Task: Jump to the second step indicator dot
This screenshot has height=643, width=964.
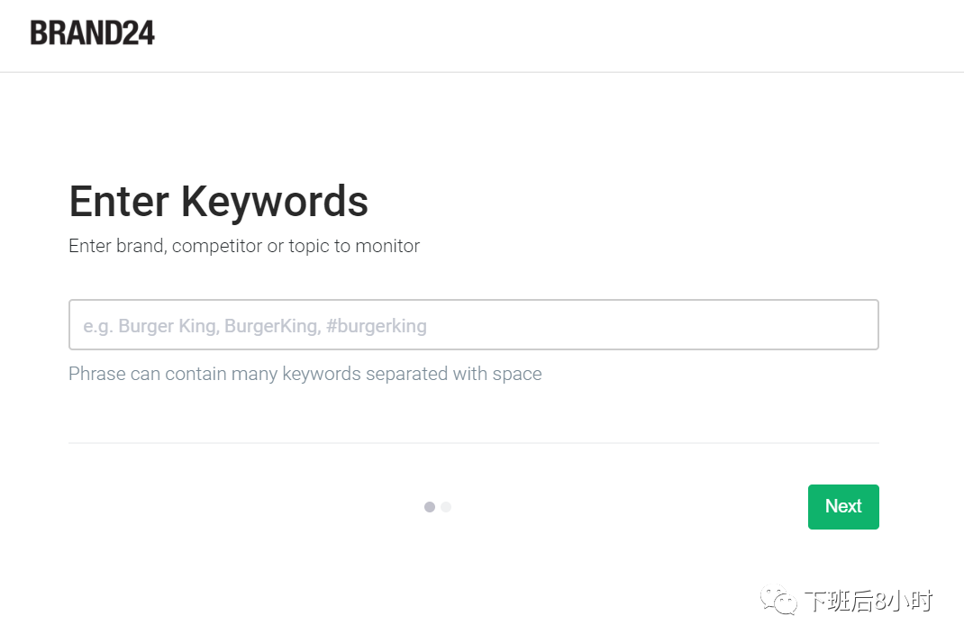Action: click(x=446, y=506)
